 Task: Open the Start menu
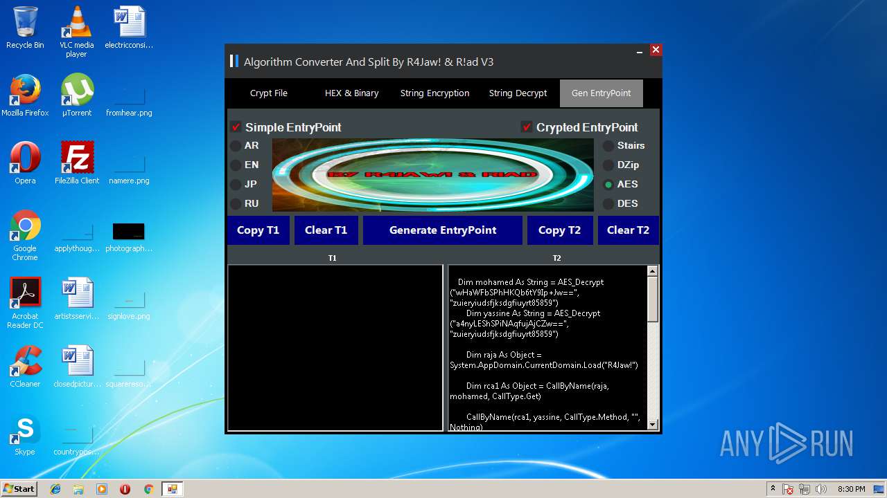[19, 489]
